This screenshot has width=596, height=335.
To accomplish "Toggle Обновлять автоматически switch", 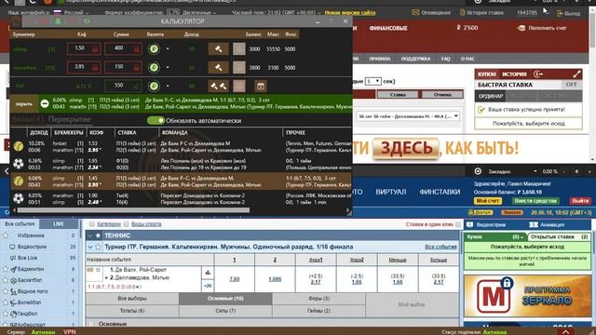I will click(x=156, y=120).
